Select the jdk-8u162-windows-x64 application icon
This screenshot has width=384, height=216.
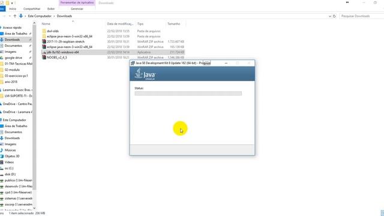coord(44,52)
